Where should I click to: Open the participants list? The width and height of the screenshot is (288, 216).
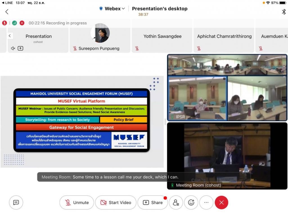tap(176, 202)
